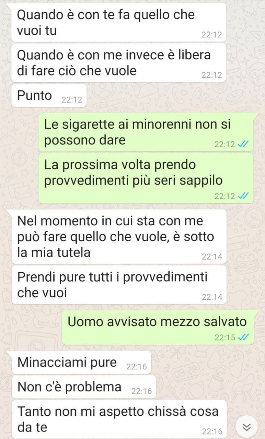Click the 22:12 timestamp next to 'Punto'
Image resolution: width=265 pixels, height=439 pixels.
tap(72, 100)
